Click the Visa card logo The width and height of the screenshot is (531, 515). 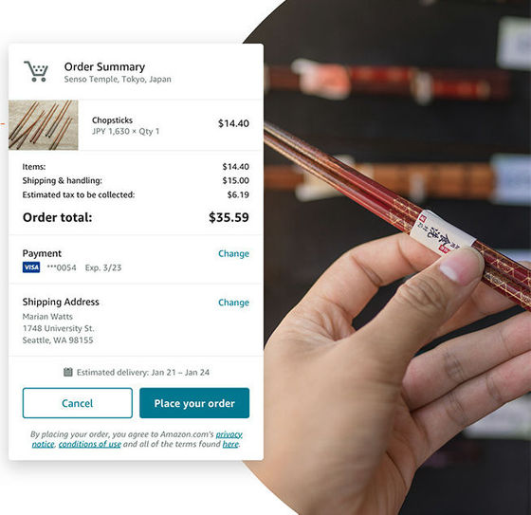pyautogui.click(x=31, y=267)
